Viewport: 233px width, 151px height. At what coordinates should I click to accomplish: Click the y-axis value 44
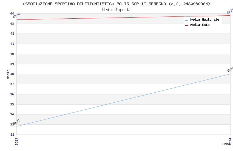pos(12,13)
